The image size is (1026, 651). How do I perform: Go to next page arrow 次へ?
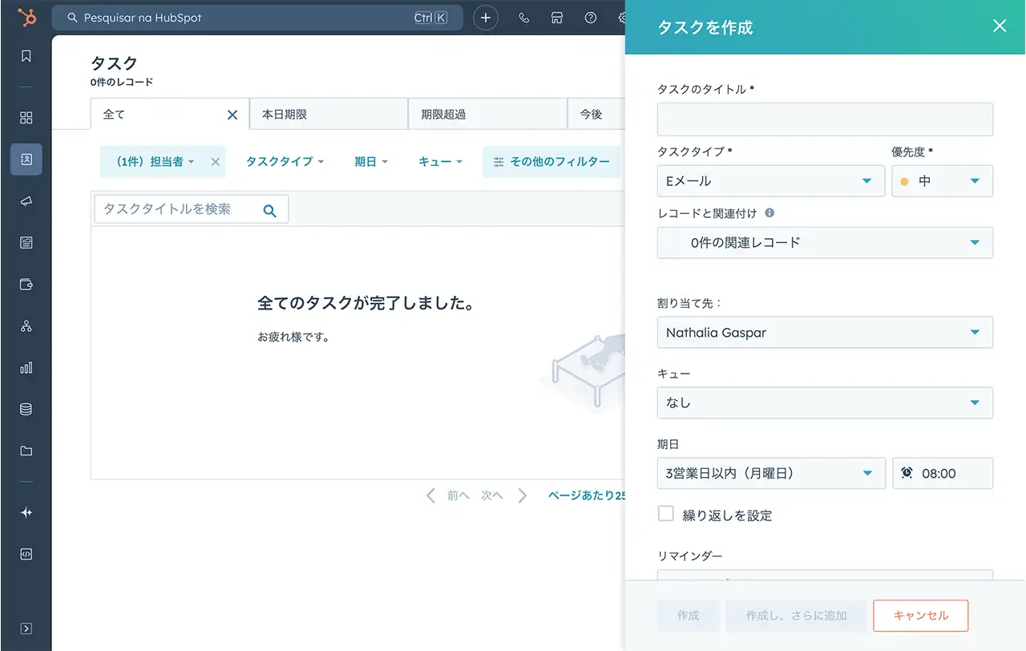(504, 495)
